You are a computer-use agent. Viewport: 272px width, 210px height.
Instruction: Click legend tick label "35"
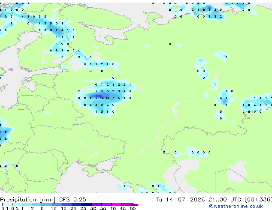point(103,208)
